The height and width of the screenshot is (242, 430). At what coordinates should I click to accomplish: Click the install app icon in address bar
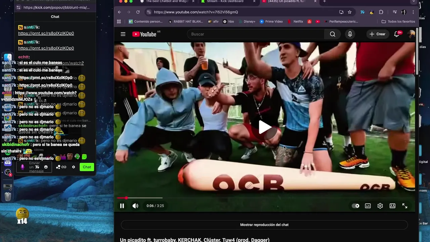341,12
